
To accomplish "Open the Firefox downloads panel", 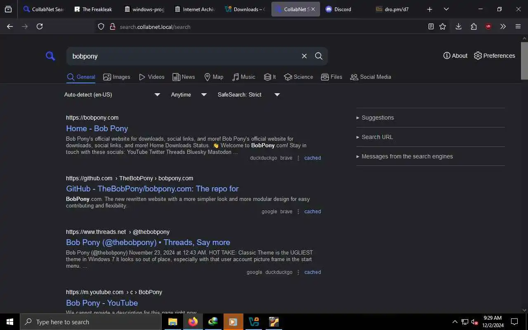I will 458,26.
